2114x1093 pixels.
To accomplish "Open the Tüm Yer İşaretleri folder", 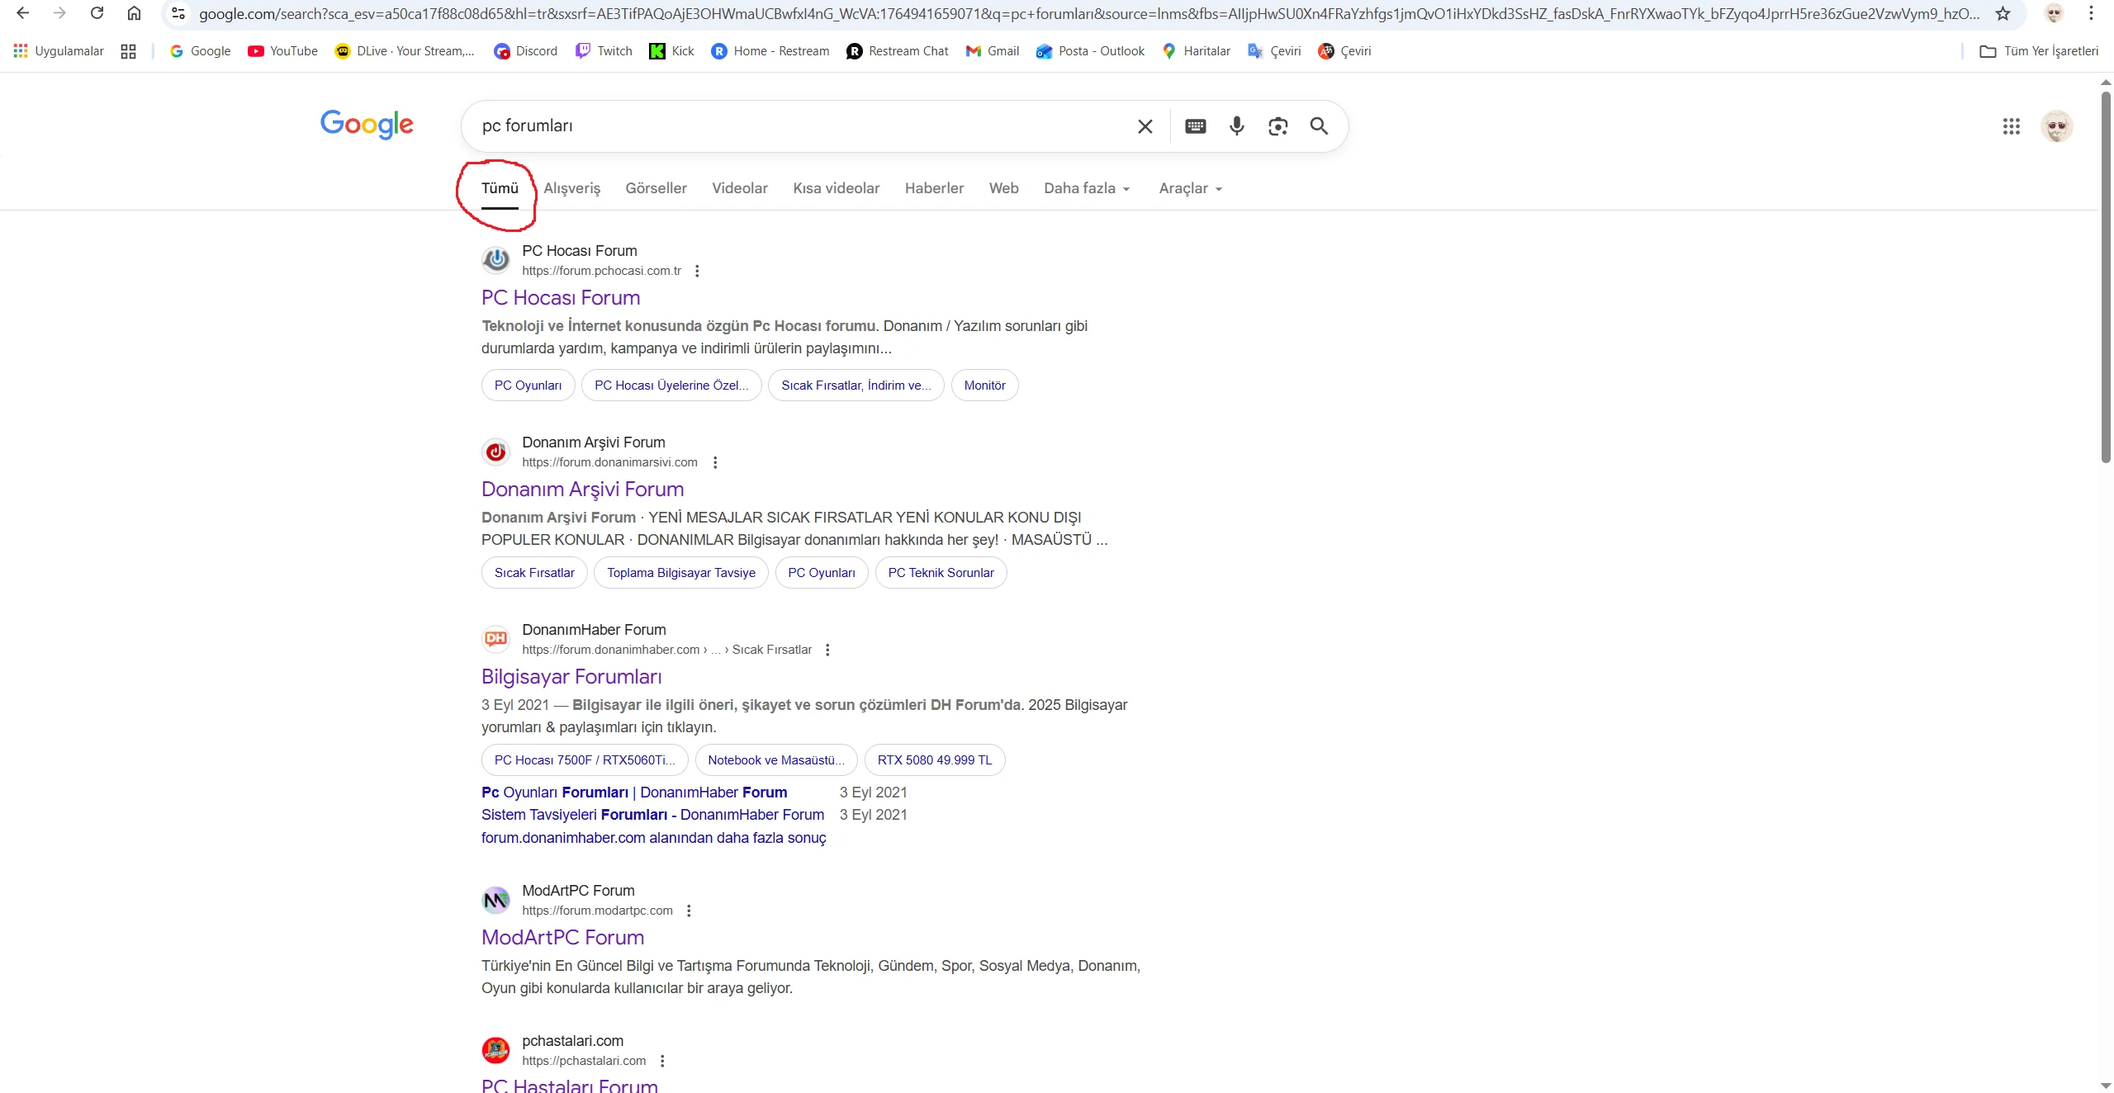I will pyautogui.click(x=2039, y=51).
